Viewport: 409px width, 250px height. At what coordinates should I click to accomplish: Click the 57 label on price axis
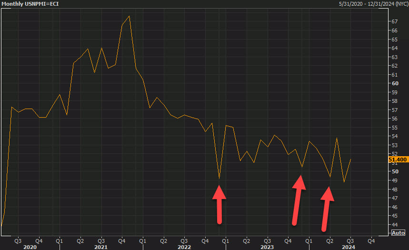(x=395, y=110)
